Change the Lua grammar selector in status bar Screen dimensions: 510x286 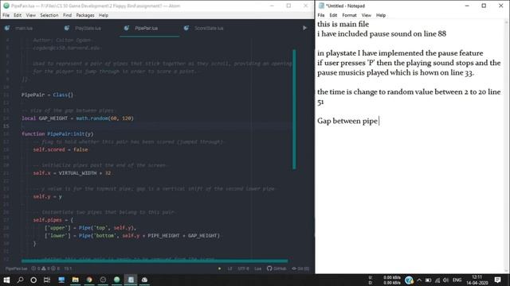[258, 269]
